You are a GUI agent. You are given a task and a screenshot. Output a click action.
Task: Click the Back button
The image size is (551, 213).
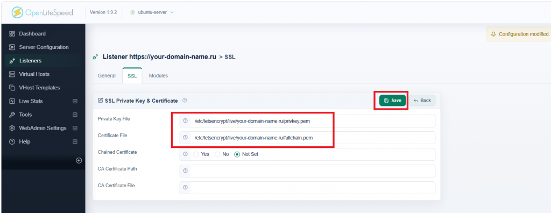pyautogui.click(x=422, y=101)
